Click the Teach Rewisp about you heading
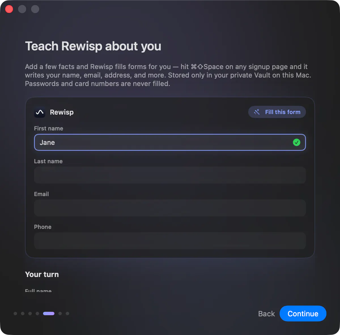Image resolution: width=340 pixels, height=335 pixels. [x=93, y=46]
